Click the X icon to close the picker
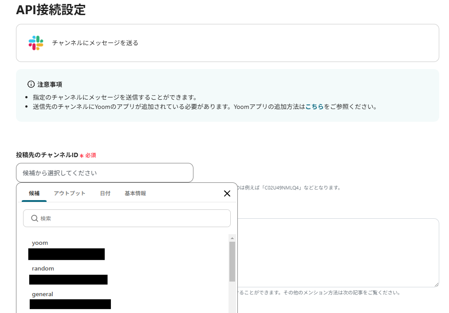 click(x=227, y=193)
